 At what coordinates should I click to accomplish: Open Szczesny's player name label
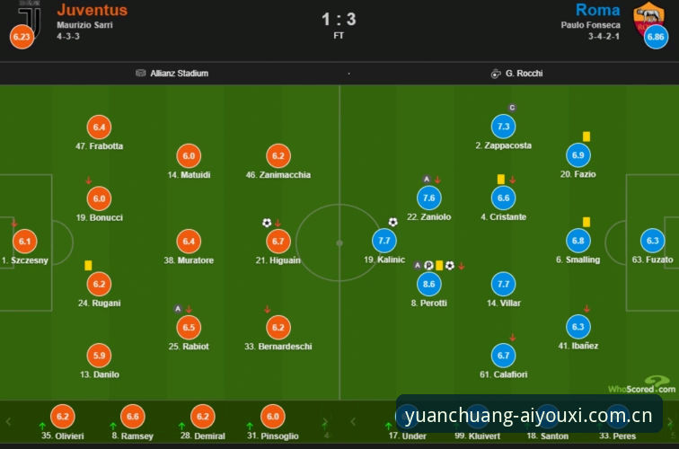coord(24,260)
